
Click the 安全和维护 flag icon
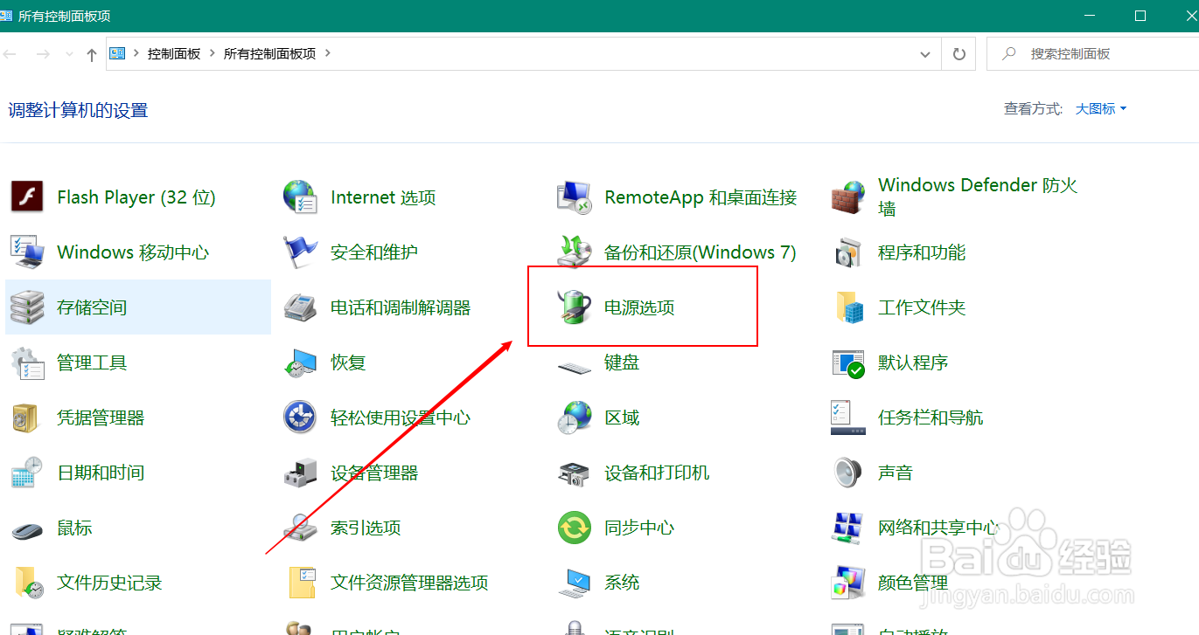(x=300, y=252)
